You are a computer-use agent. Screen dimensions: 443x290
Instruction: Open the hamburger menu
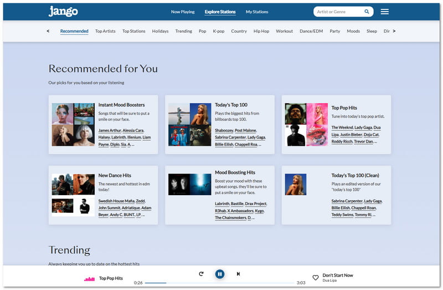tap(384, 12)
